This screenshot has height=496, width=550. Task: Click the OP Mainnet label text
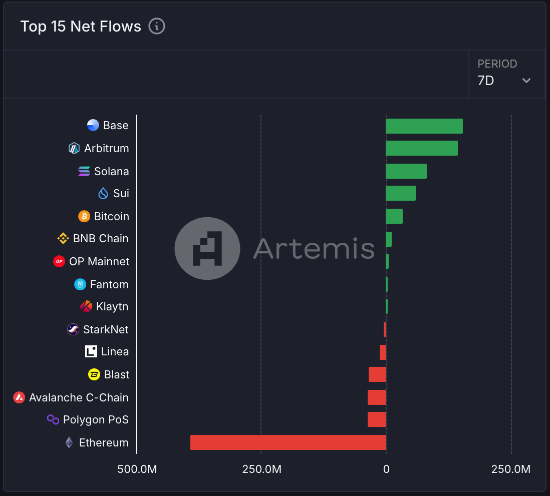click(99, 261)
